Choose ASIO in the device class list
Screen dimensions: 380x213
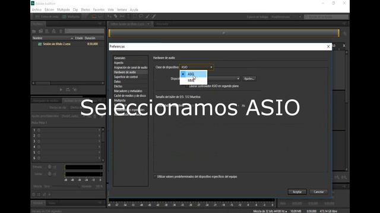tap(194, 74)
